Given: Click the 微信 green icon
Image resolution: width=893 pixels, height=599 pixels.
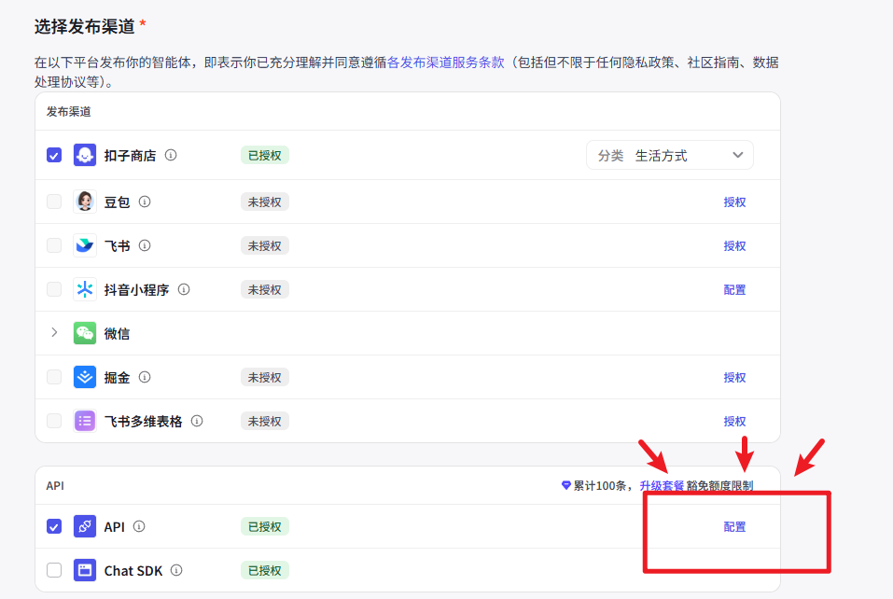Looking at the screenshot, I should pos(85,333).
